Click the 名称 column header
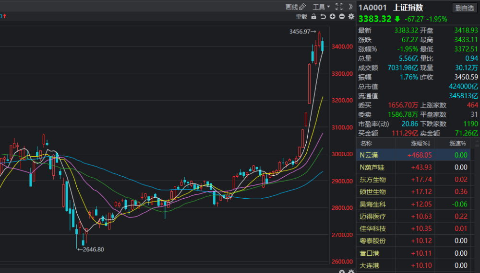Screen dimensions: 480x273 366,143
